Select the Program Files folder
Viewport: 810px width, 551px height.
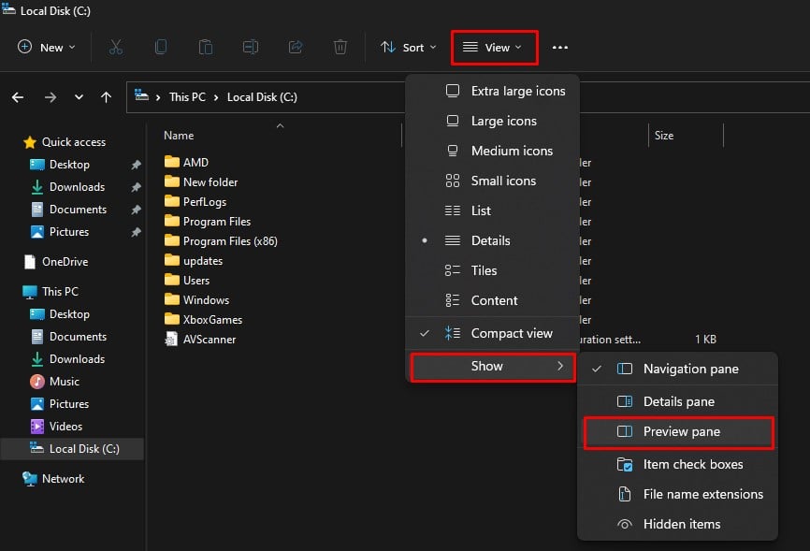tap(216, 222)
